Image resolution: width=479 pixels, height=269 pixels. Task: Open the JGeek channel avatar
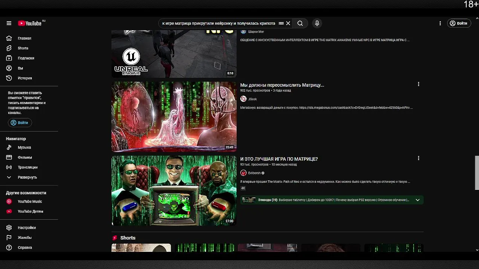click(x=243, y=99)
